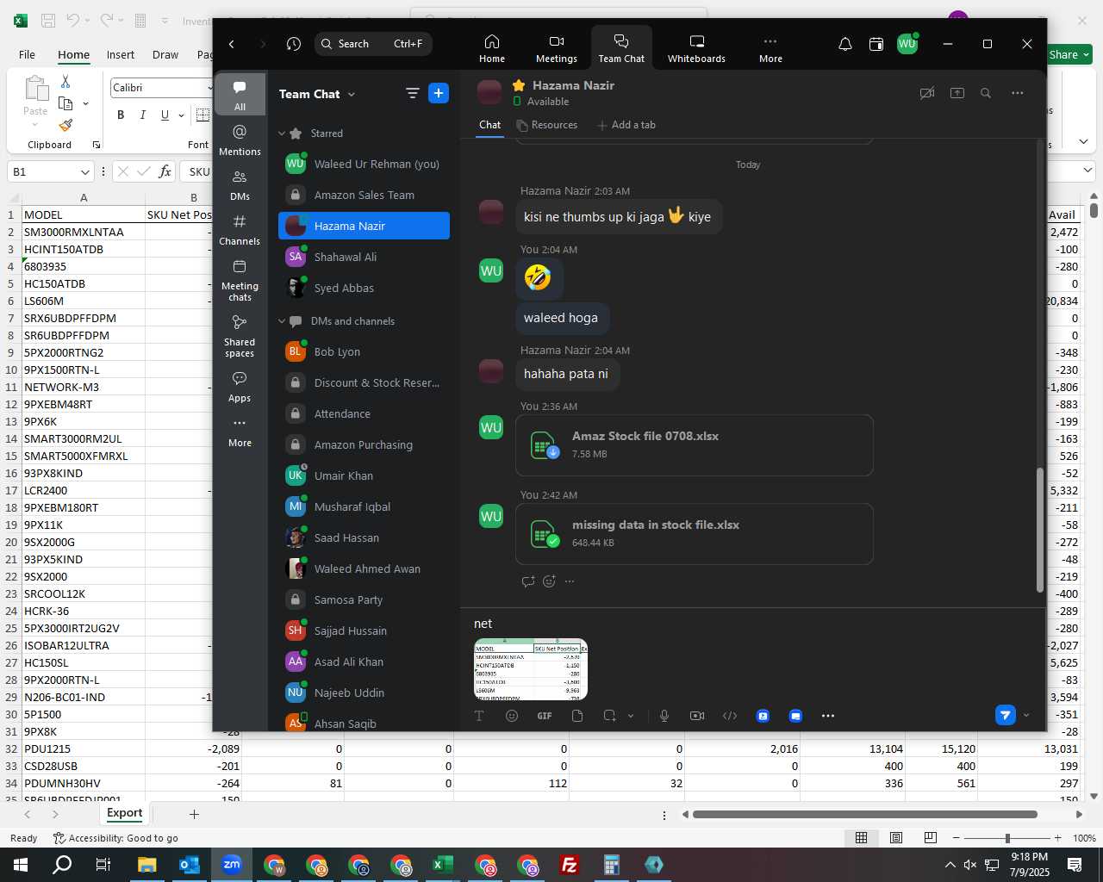Open the More menu in Zoom top bar

tap(770, 48)
